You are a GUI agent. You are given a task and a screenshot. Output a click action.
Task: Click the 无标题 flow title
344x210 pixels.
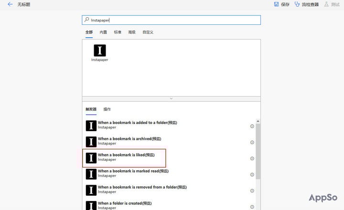tap(24, 4)
